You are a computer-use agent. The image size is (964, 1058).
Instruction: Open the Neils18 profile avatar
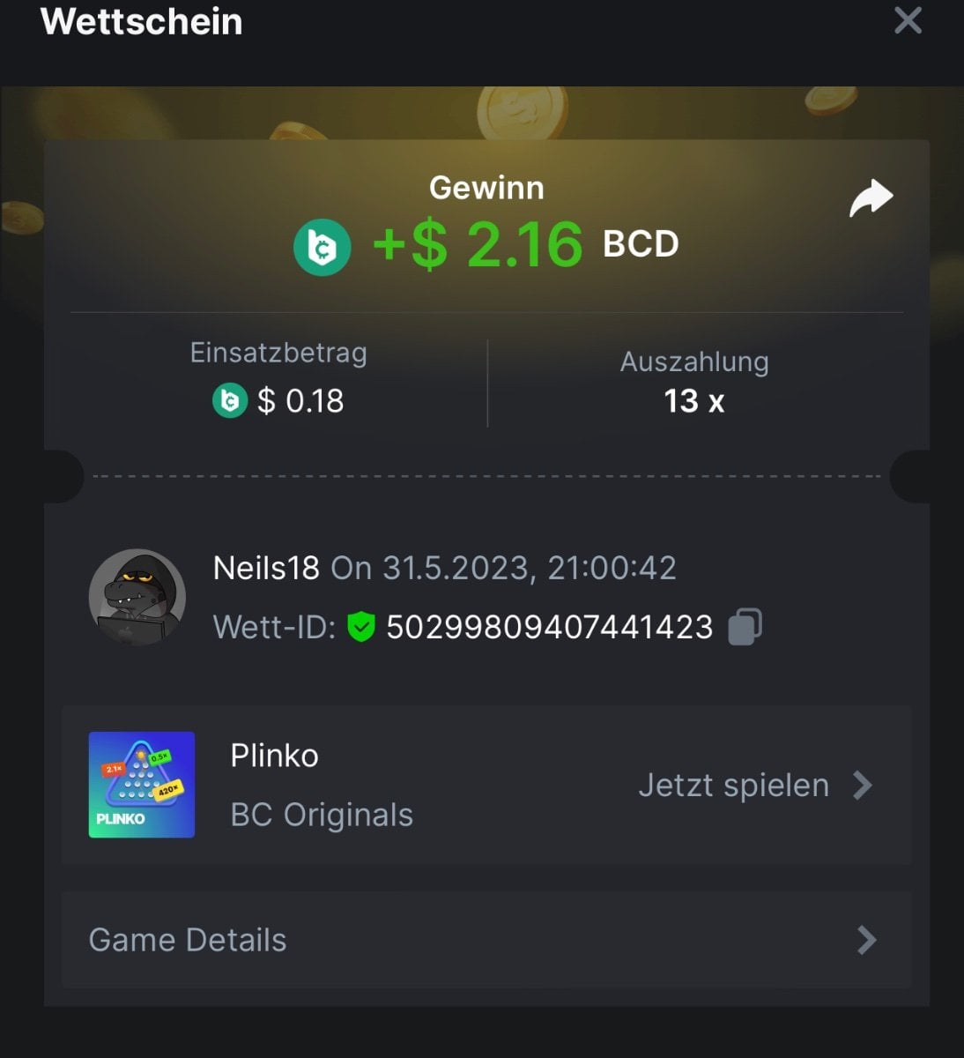click(137, 598)
